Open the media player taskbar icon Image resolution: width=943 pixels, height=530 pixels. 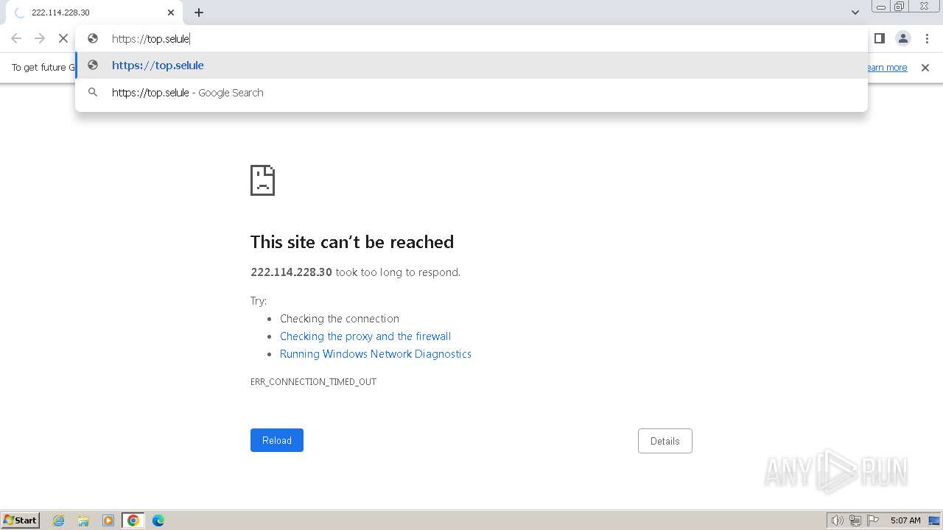click(x=108, y=520)
